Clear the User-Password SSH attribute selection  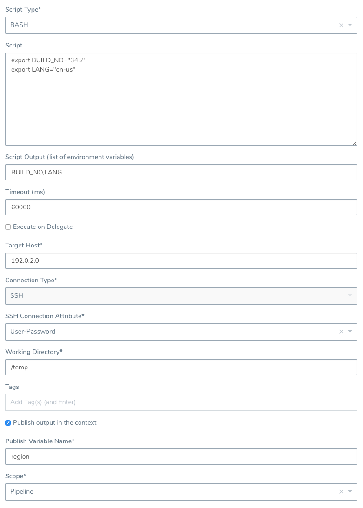pyautogui.click(x=341, y=332)
